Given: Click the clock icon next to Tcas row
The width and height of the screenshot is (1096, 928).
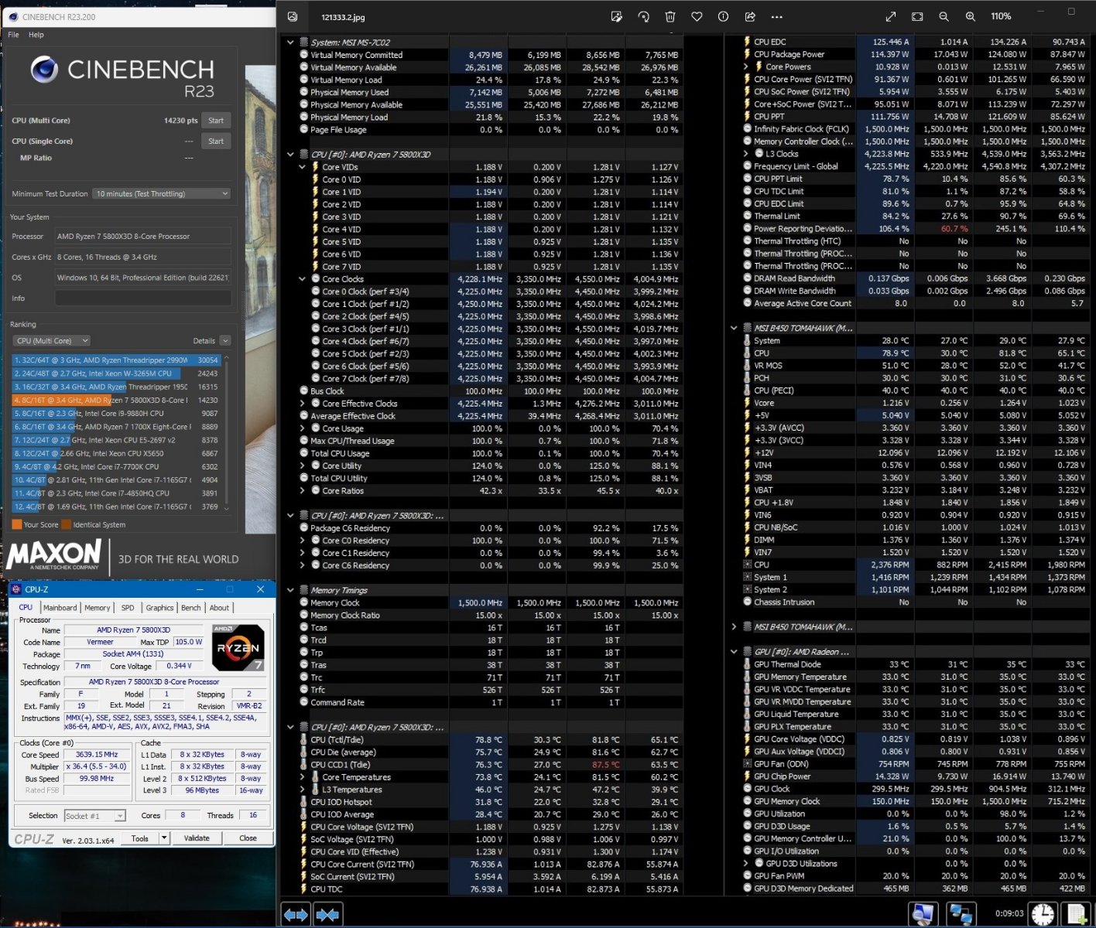Looking at the screenshot, I should [303, 628].
